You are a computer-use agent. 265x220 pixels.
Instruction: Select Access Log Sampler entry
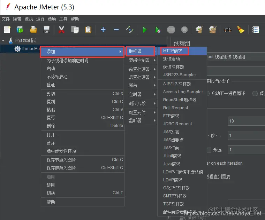pyautogui.click(x=182, y=92)
